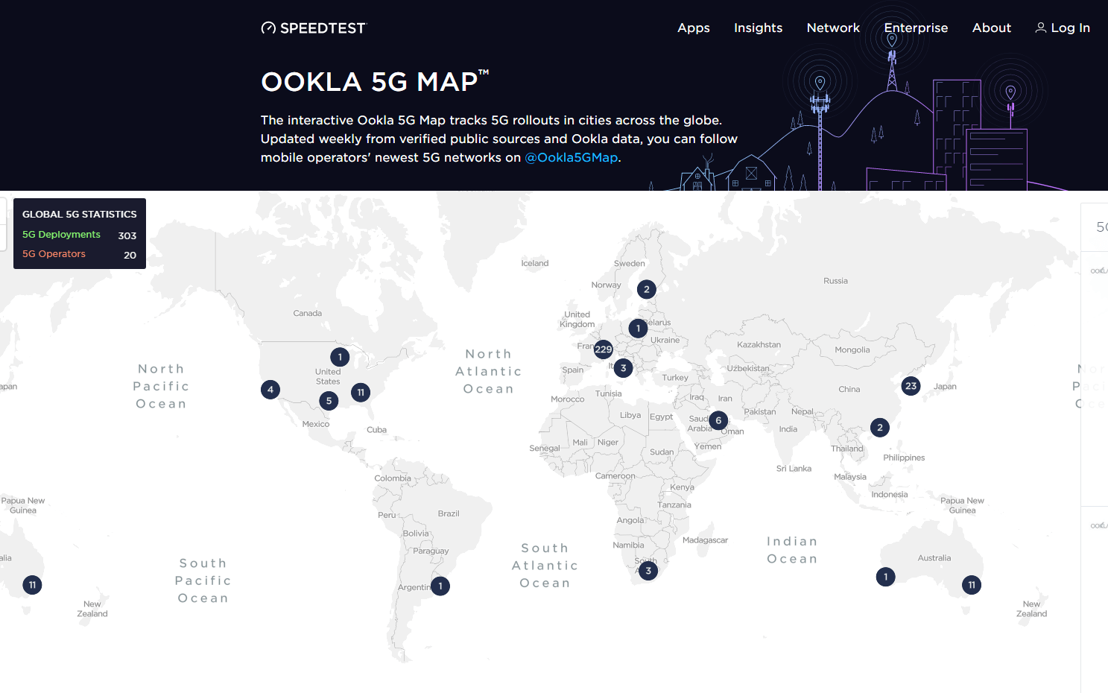Open the Apps menu
Image resolution: width=1108 pixels, height=693 pixels.
point(694,28)
